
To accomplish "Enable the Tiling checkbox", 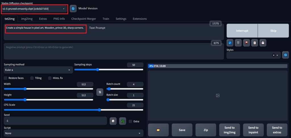I will pyautogui.click(x=32, y=78).
